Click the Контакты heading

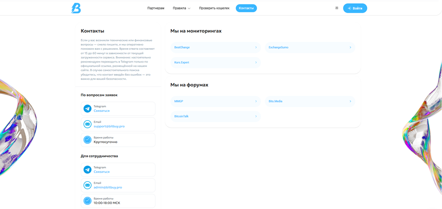click(x=93, y=31)
